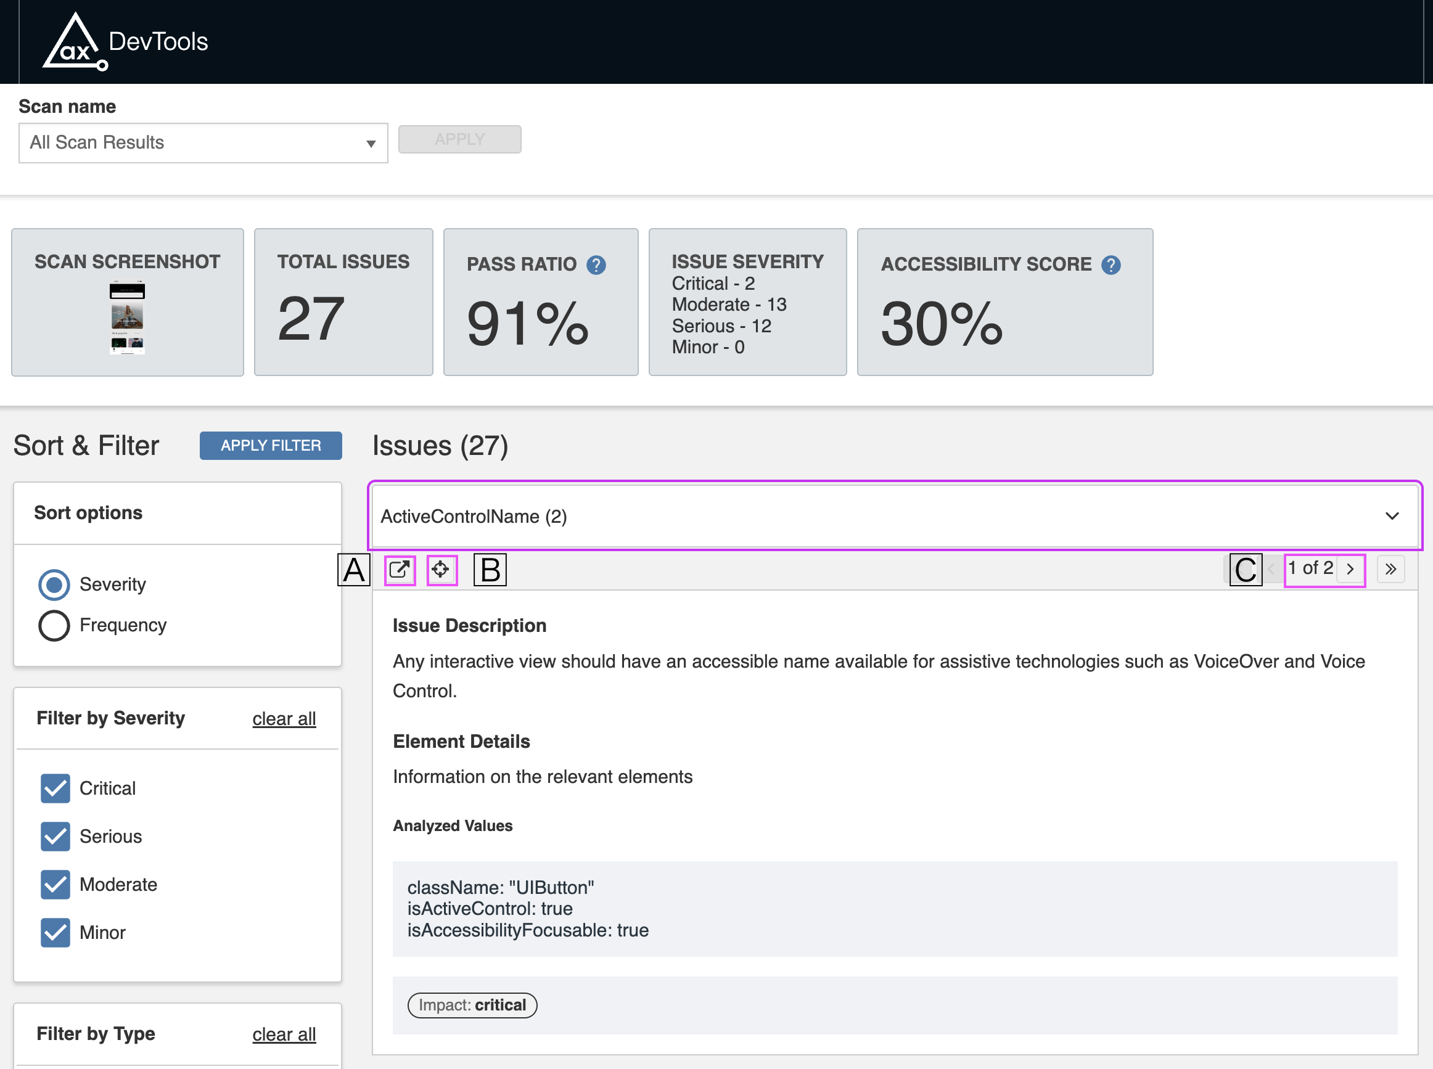The height and width of the screenshot is (1069, 1433).
Task: Toggle the Minor severity checkbox
Action: tap(55, 933)
